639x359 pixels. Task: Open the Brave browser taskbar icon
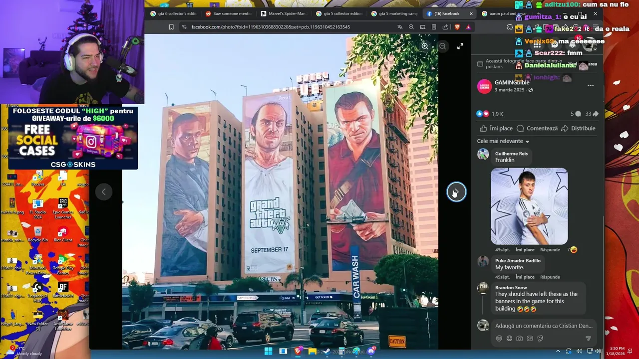point(298,351)
